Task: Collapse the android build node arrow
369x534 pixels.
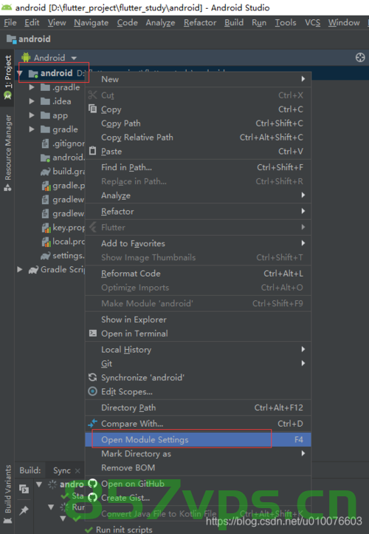Action: [39, 484]
